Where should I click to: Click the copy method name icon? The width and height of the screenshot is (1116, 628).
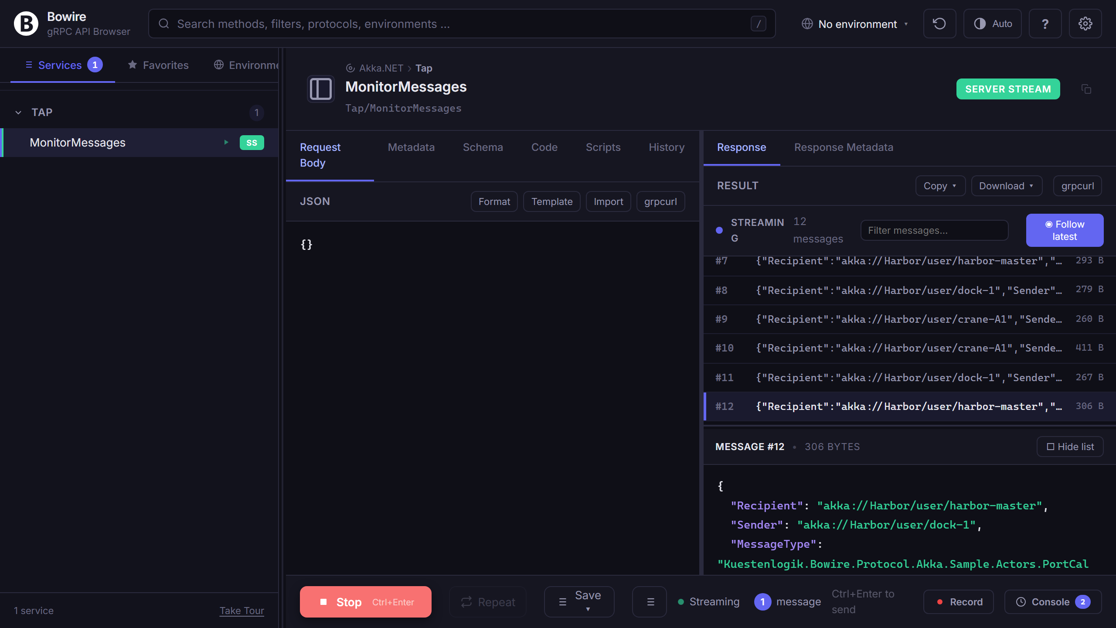1086,89
